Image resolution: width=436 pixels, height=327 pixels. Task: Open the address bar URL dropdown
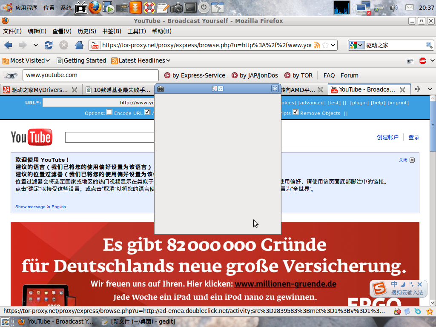coord(333,45)
